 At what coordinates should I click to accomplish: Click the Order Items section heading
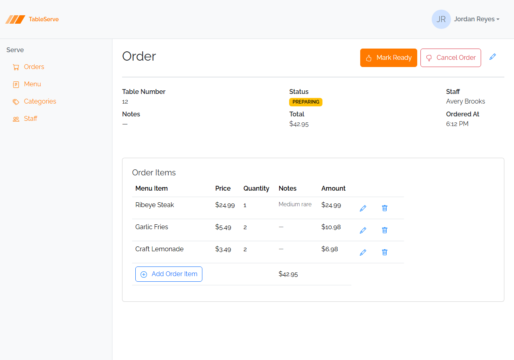point(154,173)
